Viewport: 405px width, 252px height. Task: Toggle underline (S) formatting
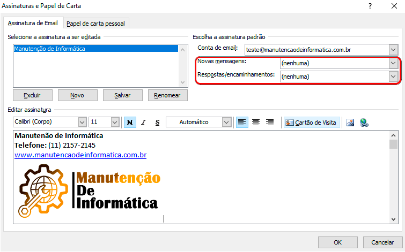pyautogui.click(x=157, y=122)
